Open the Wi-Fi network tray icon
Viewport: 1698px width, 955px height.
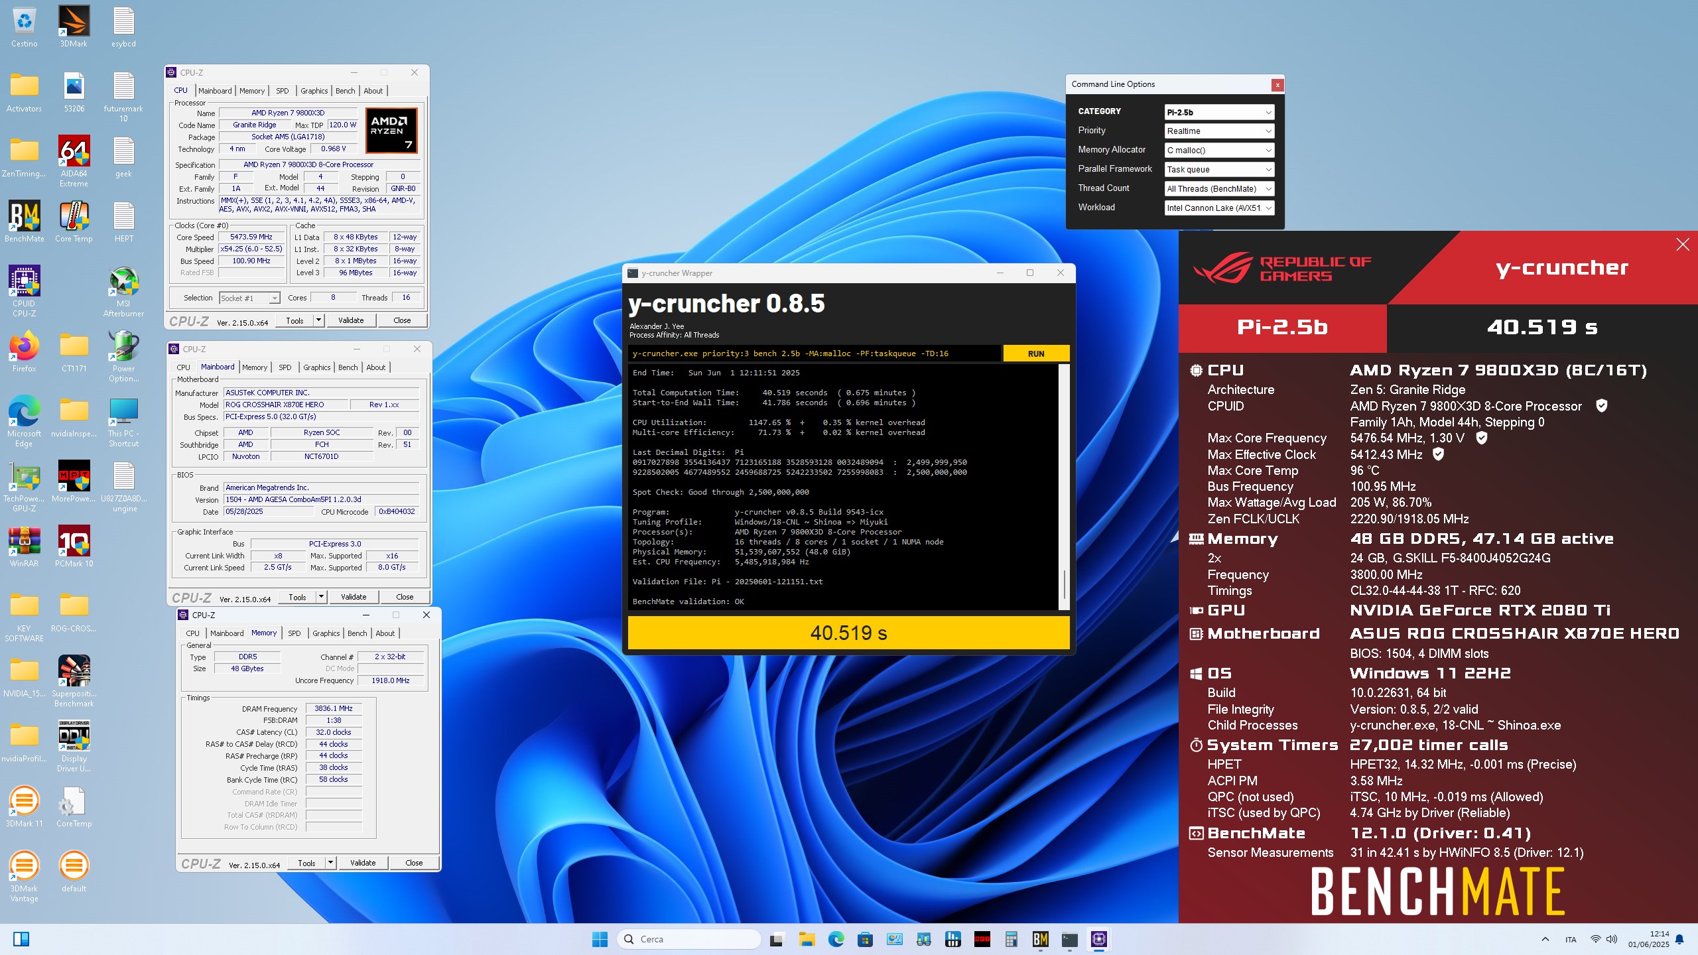1595,939
